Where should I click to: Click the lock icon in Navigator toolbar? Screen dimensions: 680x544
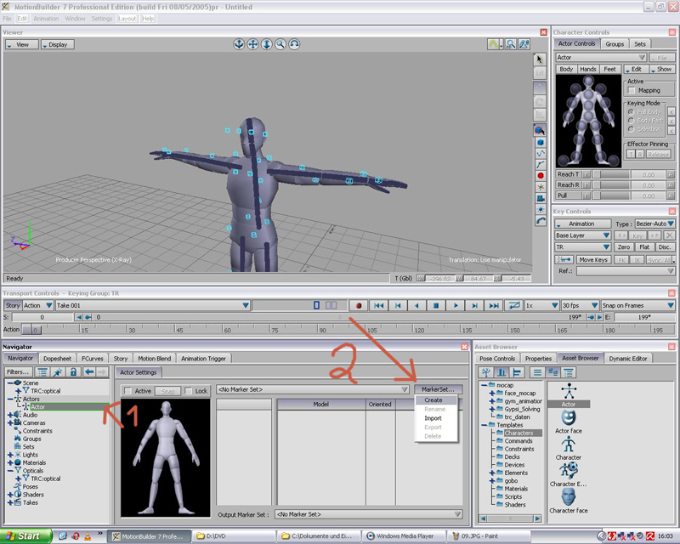[73, 372]
